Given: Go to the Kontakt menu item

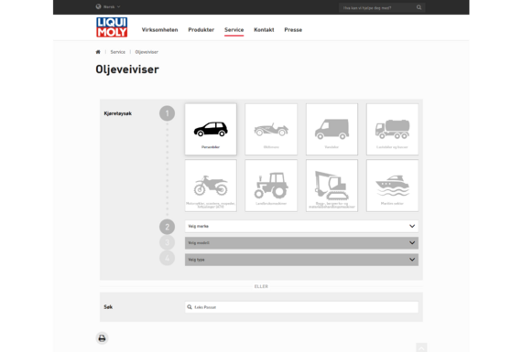Looking at the screenshot, I should point(264,30).
